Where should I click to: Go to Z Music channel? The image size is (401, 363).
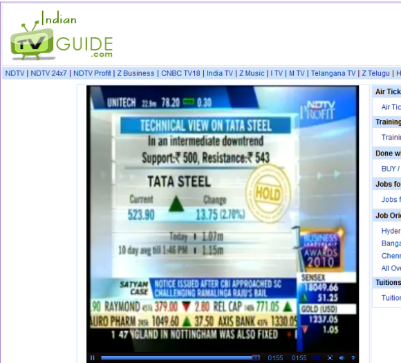(x=252, y=73)
